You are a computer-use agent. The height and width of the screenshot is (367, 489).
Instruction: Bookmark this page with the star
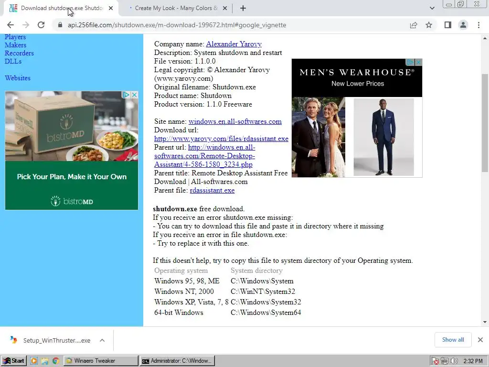pos(429,25)
